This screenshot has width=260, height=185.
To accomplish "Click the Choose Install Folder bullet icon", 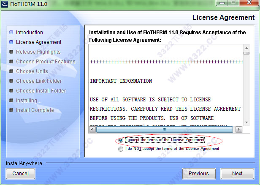I will [x=11, y=90].
